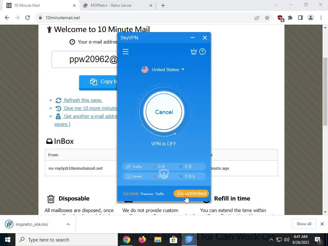The image size is (328, 246).
Task: Open SkyVPN premium crown icon
Action: (194, 52)
